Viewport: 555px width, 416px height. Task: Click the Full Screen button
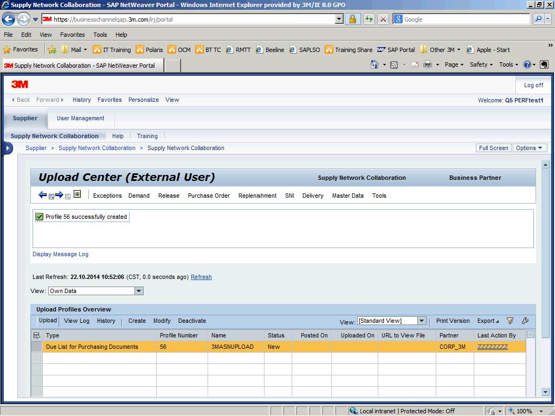point(493,148)
